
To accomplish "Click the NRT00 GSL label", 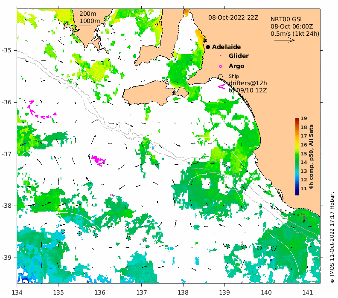I will click(287, 19).
